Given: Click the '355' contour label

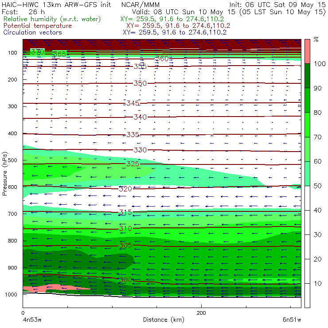Looking at the screenshot, I should [140, 66].
